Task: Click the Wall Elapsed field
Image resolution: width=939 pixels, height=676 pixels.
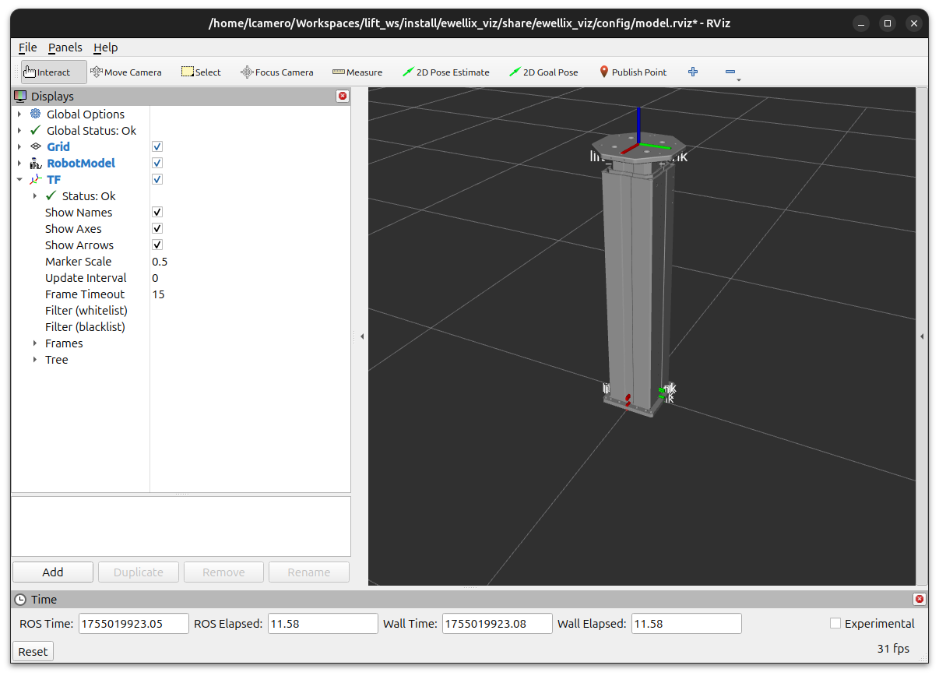Action: (686, 623)
